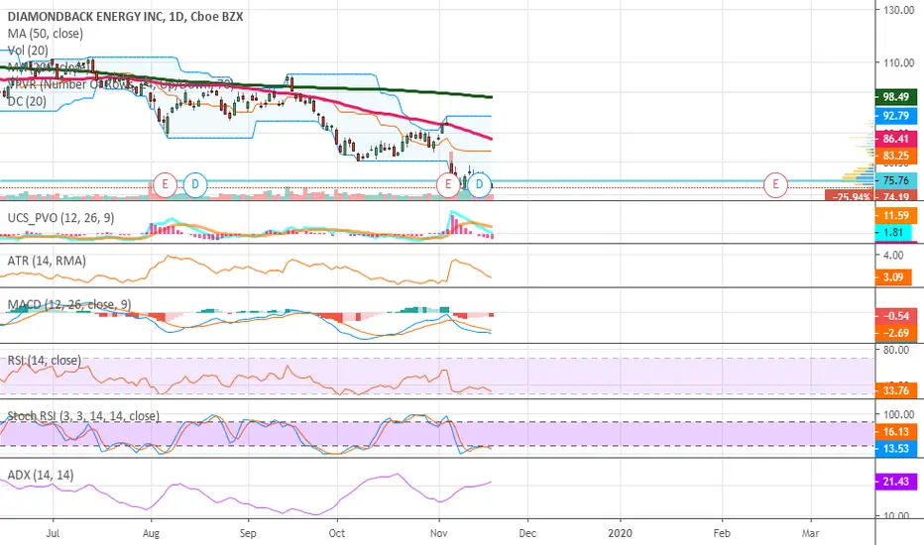Click the Feb label on time axis
Image resolution: width=924 pixels, height=545 pixels.
tap(722, 533)
